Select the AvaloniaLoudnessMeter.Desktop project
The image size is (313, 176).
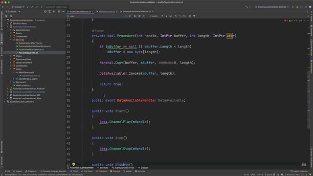click(29, 92)
